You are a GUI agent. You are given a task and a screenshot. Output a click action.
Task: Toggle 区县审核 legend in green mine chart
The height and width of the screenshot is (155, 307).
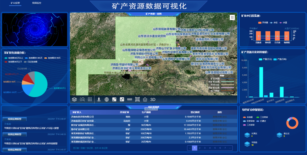249,121
